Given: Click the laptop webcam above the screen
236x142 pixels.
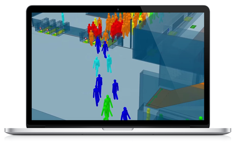Looking at the screenshot, I should click(118, 9).
